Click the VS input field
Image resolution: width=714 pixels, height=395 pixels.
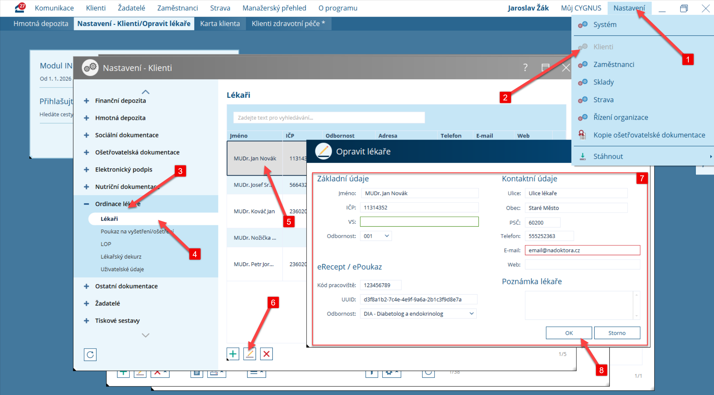pos(419,222)
